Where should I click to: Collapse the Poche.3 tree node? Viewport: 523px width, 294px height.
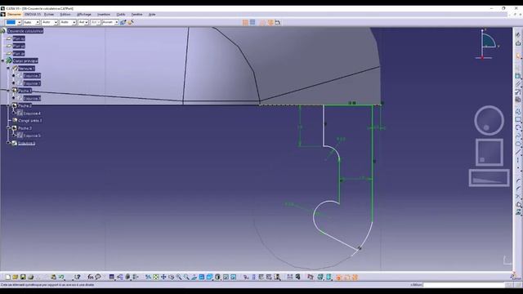point(8,127)
